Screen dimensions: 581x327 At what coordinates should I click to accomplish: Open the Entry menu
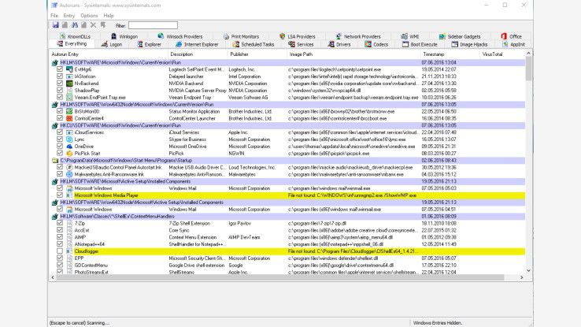pos(68,15)
